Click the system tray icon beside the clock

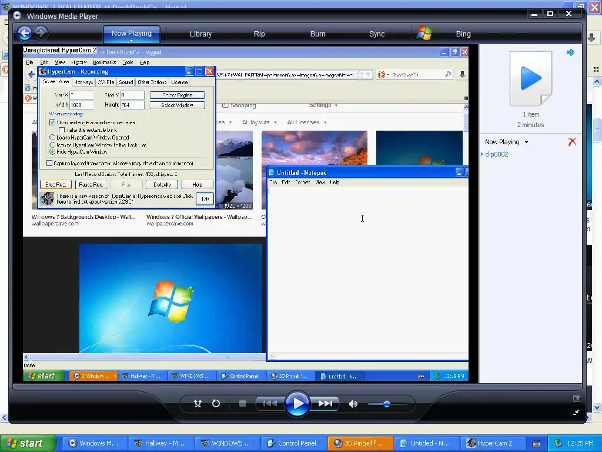click(558, 443)
